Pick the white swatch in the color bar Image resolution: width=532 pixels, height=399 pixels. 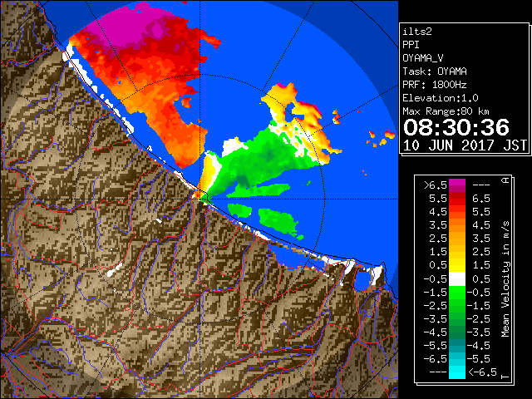click(457, 279)
